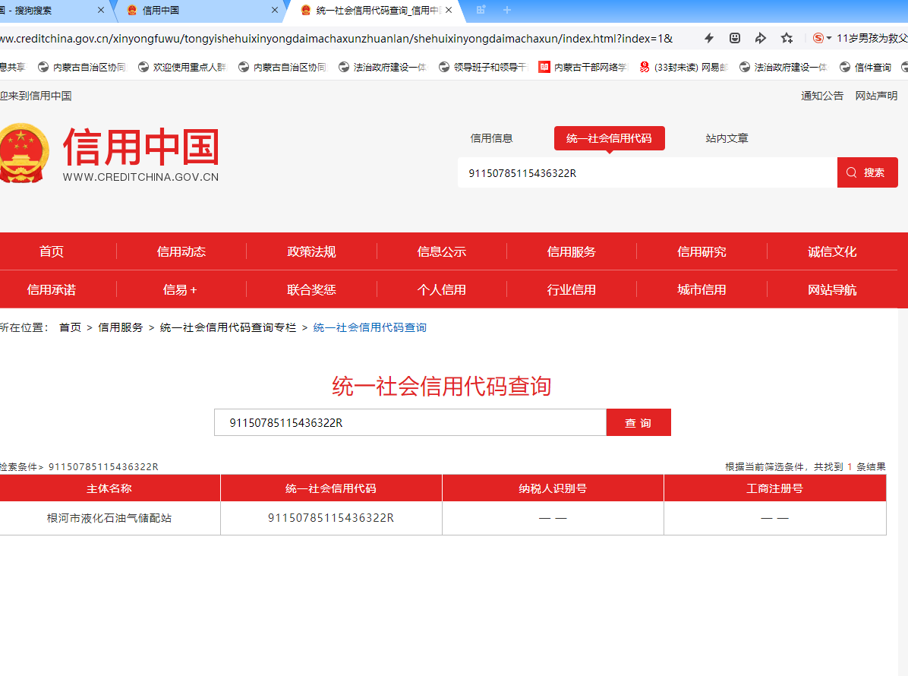
Task: Click 统一社会信用代码查询专栏 breadcrumb link
Action: click(x=229, y=327)
